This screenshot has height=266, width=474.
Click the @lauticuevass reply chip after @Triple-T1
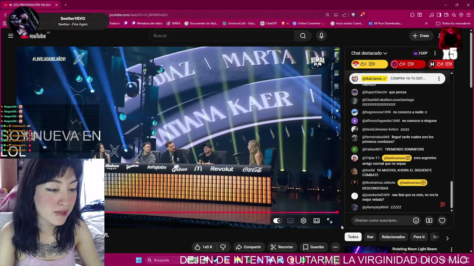click(397, 158)
